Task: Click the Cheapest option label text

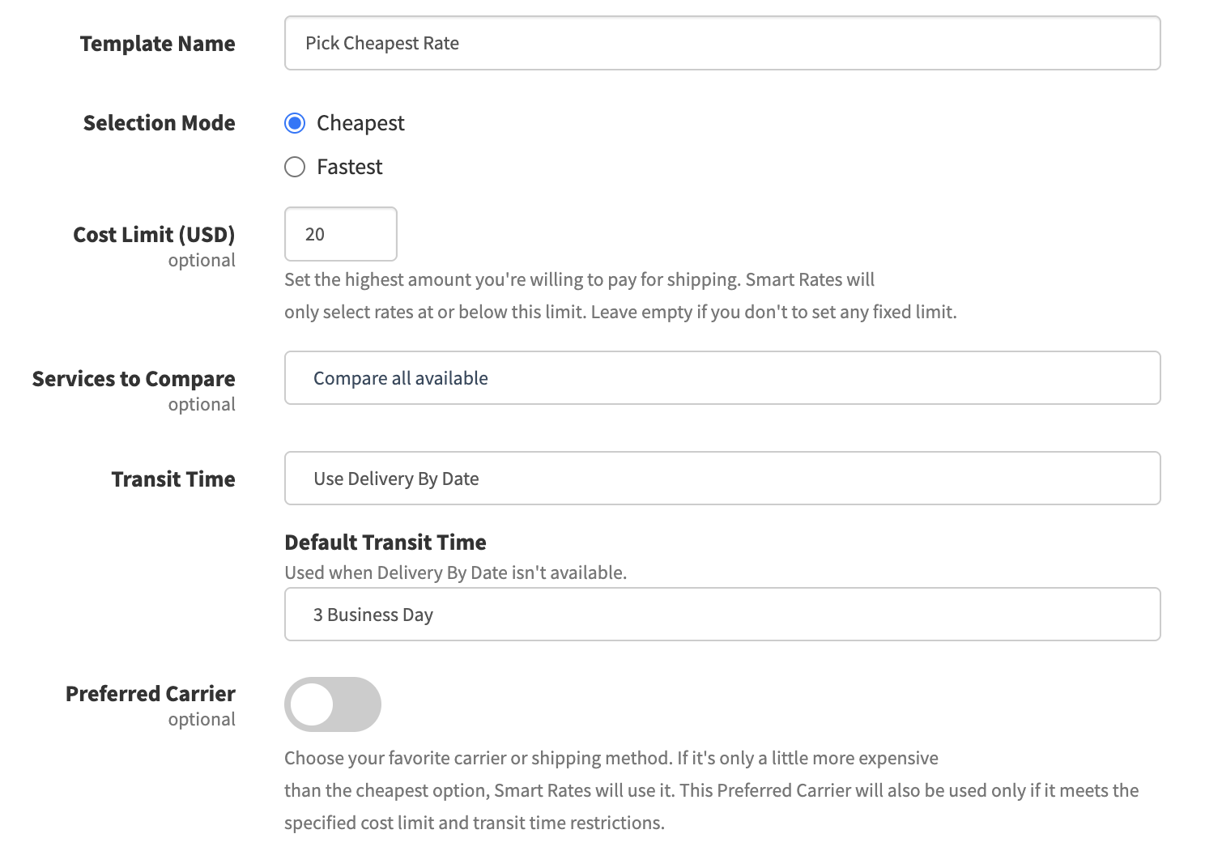Action: click(360, 123)
